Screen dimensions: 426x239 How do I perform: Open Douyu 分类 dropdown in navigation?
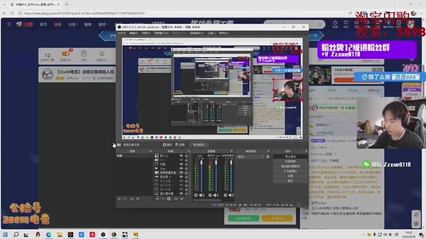(x=73, y=24)
